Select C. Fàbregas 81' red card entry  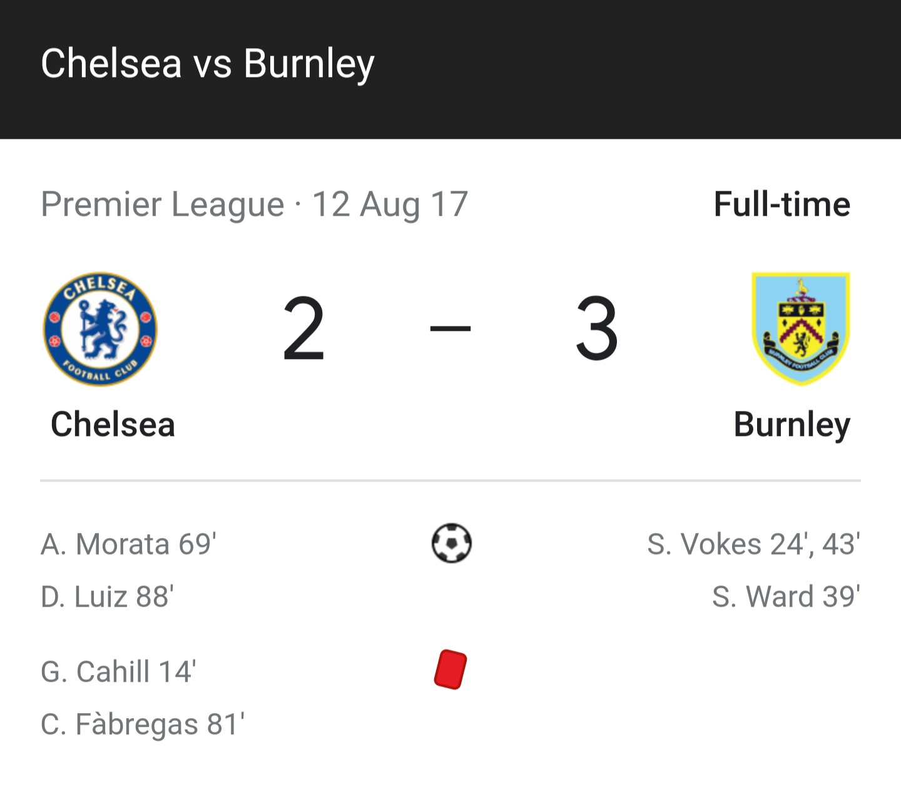(x=143, y=724)
